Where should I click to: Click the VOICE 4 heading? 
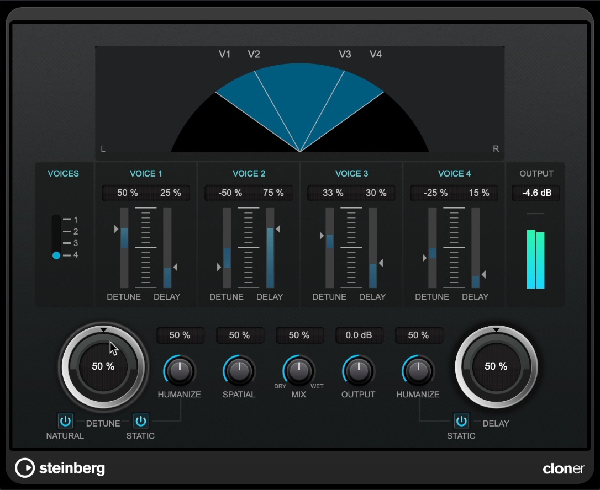(x=454, y=173)
